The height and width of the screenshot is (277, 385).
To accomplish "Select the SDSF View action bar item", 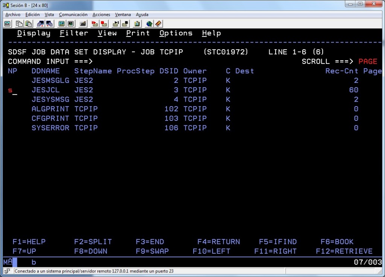I will pyautogui.click(x=107, y=33).
